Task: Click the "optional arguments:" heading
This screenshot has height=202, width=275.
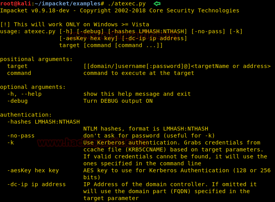Action: [33, 87]
